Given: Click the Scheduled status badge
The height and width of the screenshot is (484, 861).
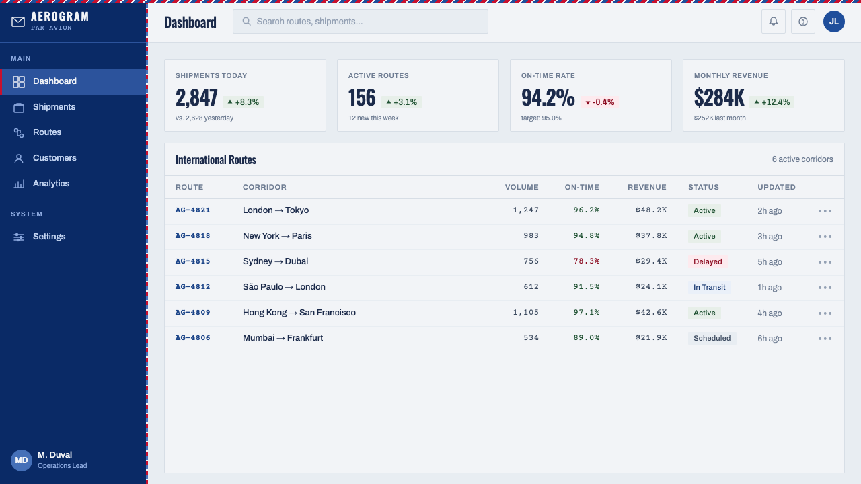Looking at the screenshot, I should pyautogui.click(x=712, y=339).
